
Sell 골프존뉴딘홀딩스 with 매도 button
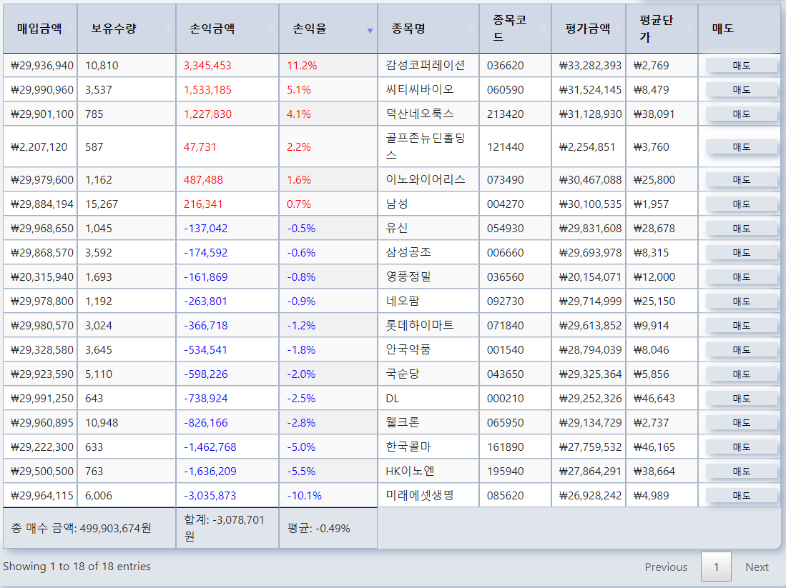click(742, 146)
